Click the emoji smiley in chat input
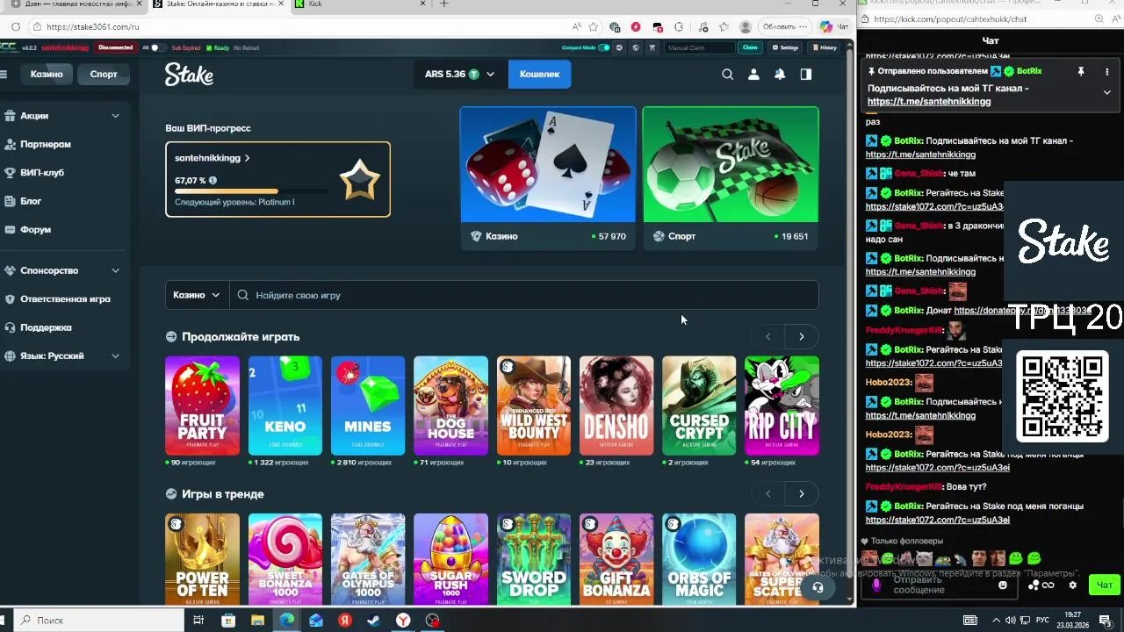The width and height of the screenshot is (1124, 632). click(x=1003, y=585)
